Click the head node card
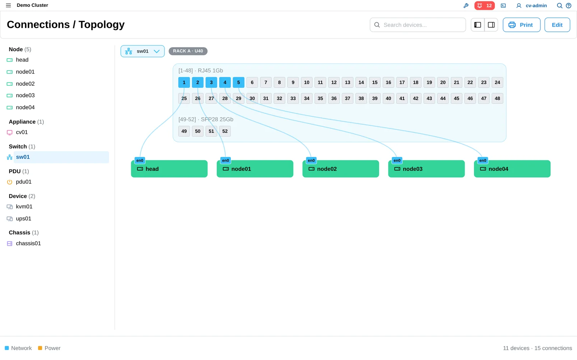Image resolution: width=577 pixels, height=360 pixels. 169,169
